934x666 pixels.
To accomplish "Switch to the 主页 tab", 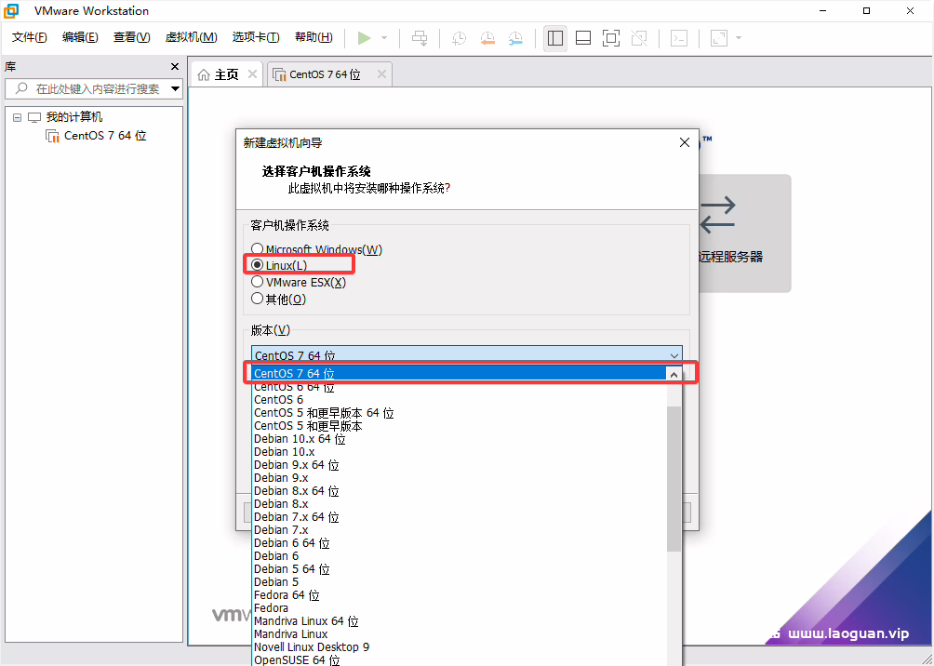I will point(223,73).
